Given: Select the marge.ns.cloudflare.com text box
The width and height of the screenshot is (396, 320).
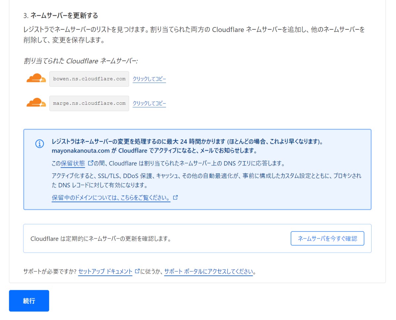Looking at the screenshot, I should (x=89, y=103).
